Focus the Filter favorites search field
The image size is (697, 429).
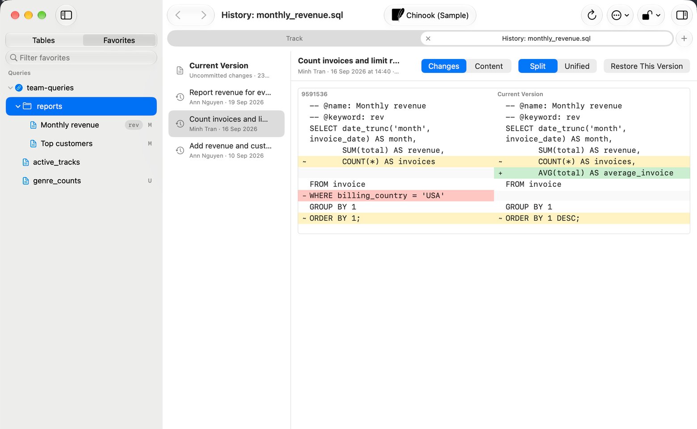(x=81, y=58)
